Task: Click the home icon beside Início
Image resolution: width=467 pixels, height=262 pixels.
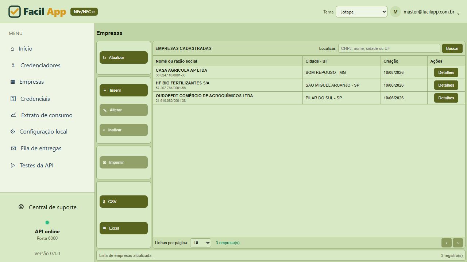Action: pos(12,49)
